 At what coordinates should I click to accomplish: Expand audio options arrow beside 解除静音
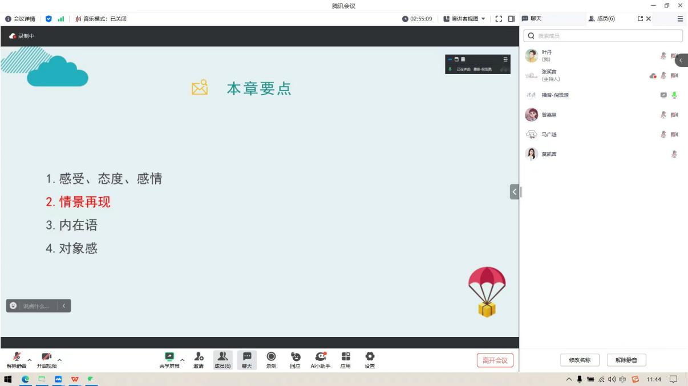(x=30, y=360)
